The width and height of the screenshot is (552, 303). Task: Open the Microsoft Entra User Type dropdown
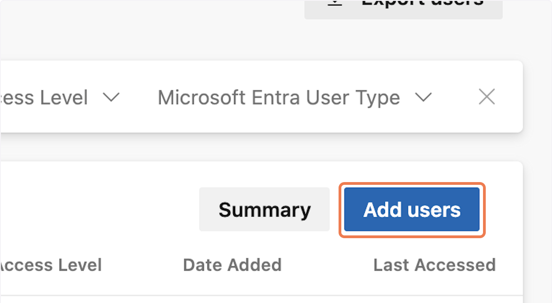point(278,97)
